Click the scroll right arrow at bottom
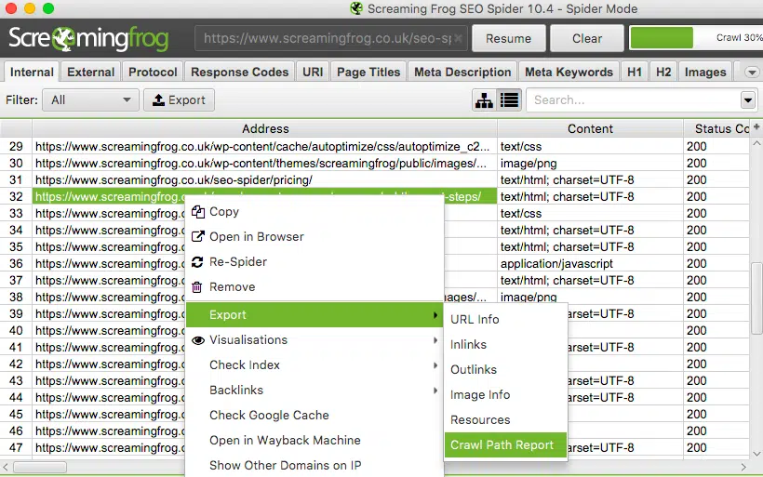Screen dimensions: 763x477 (743, 468)
